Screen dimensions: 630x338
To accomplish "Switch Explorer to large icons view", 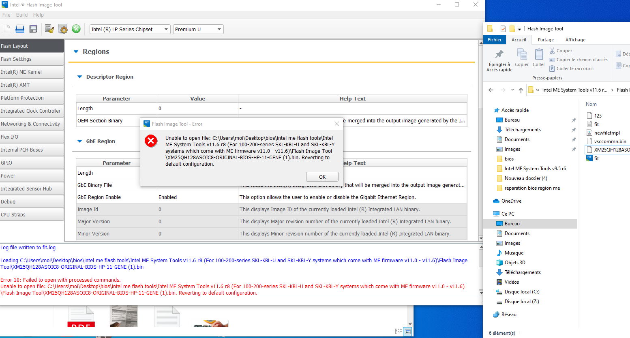I will click(x=407, y=332).
